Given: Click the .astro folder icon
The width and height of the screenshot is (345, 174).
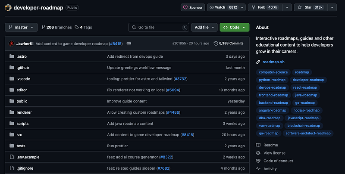Looking at the screenshot, I should tap(12, 56).
